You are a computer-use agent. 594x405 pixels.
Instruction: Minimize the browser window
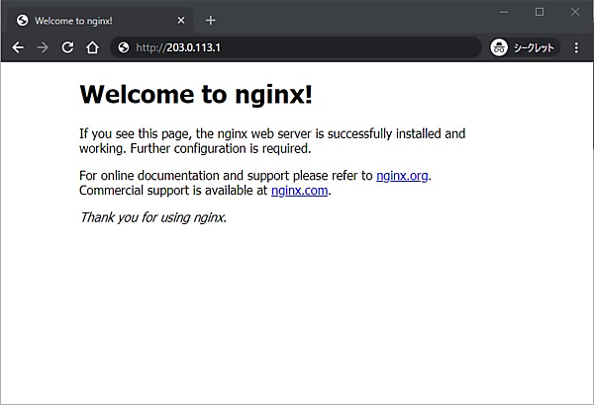pos(504,12)
